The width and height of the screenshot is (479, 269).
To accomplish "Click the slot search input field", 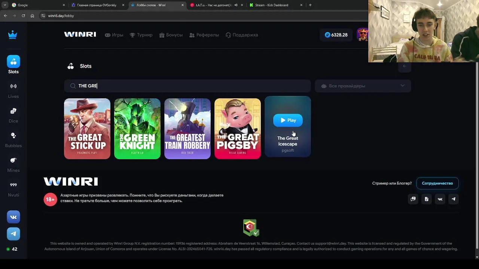I will coord(187,86).
